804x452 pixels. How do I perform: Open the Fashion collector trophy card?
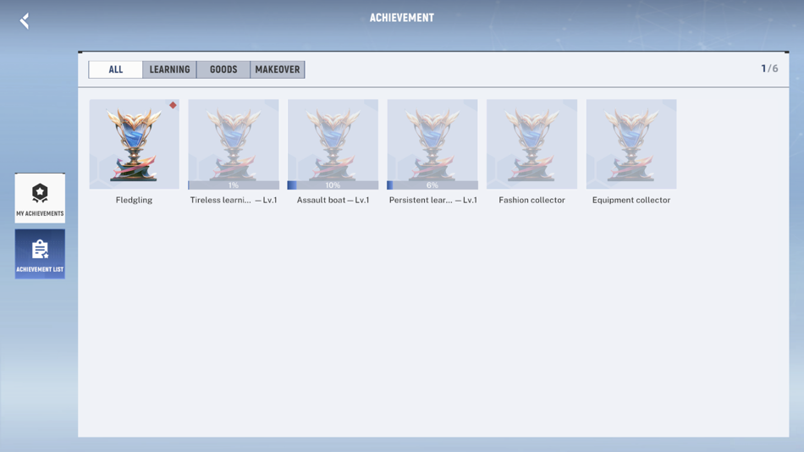pyautogui.click(x=531, y=144)
